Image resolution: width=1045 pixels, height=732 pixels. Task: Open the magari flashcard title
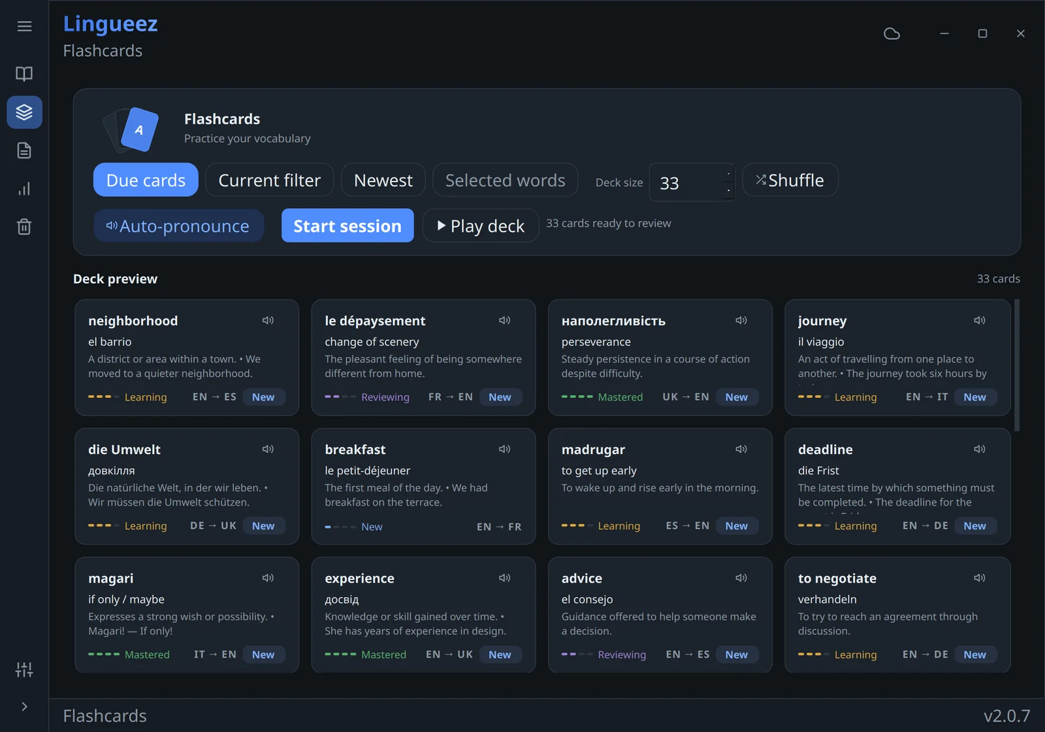pyautogui.click(x=111, y=579)
